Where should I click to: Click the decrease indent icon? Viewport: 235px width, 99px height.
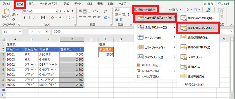click(95, 18)
